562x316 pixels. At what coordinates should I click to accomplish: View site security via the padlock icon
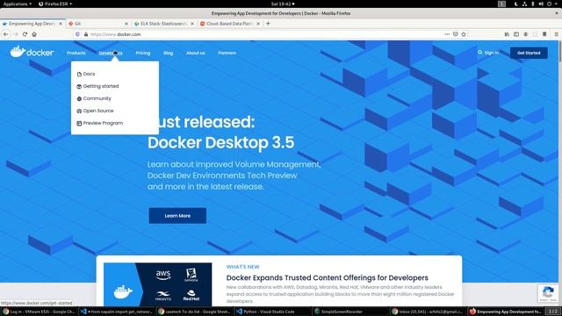click(x=86, y=34)
